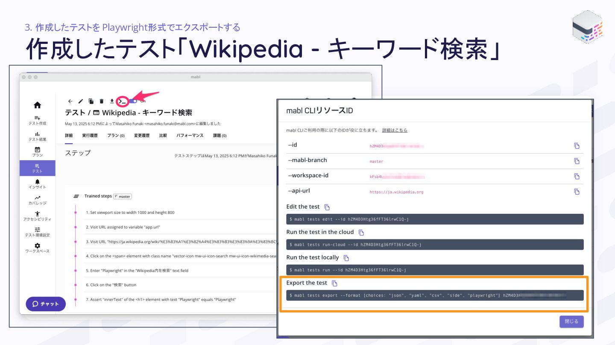Open テスト作成 in the sidebar
615x345 pixels.
coord(38,121)
